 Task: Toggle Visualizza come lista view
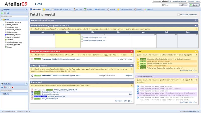[187, 15]
